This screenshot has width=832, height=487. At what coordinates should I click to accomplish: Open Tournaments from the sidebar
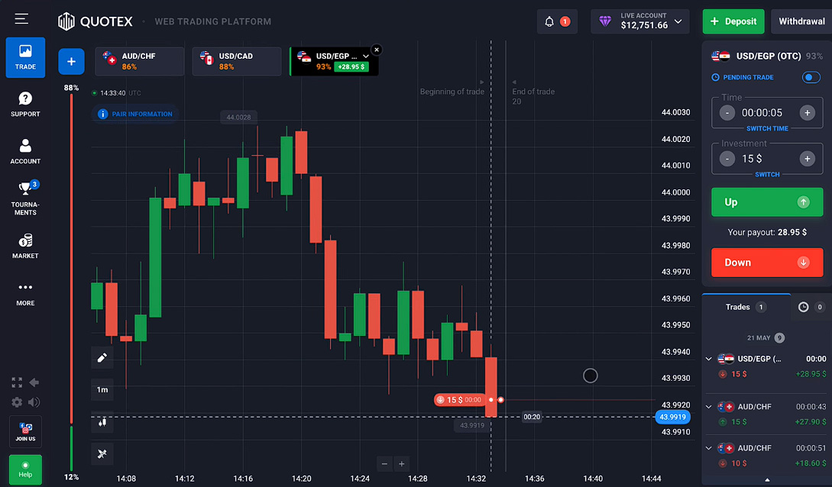click(x=25, y=198)
